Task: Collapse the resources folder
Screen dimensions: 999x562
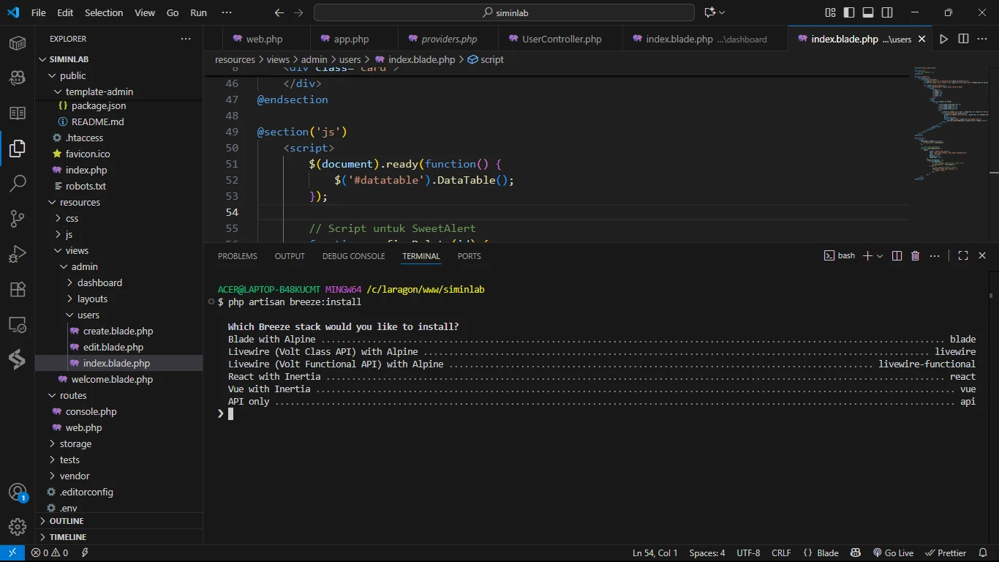Action: pos(80,202)
